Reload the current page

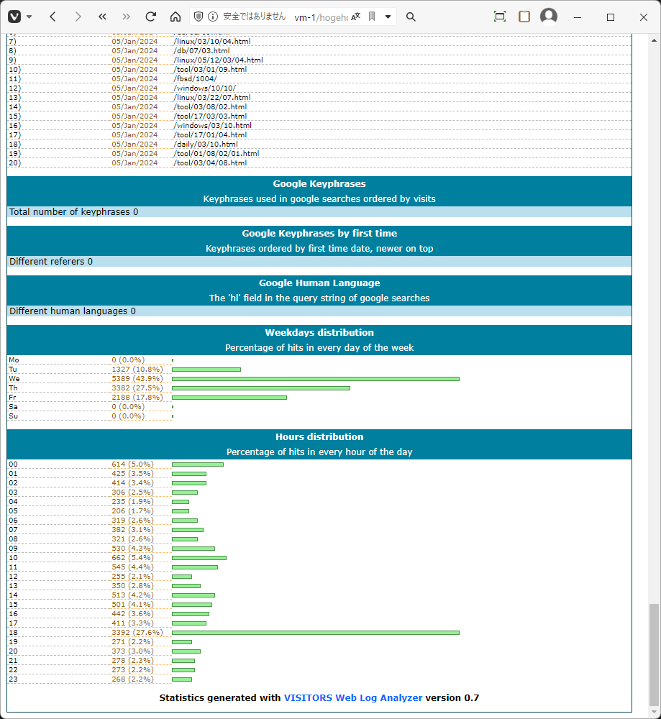coord(151,17)
